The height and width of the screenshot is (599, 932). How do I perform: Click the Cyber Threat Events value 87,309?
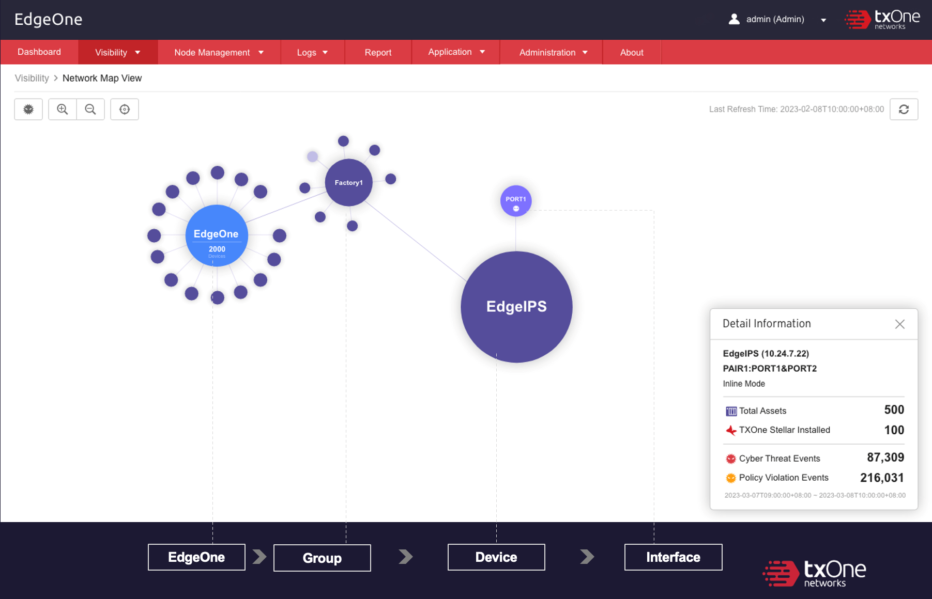(x=885, y=458)
